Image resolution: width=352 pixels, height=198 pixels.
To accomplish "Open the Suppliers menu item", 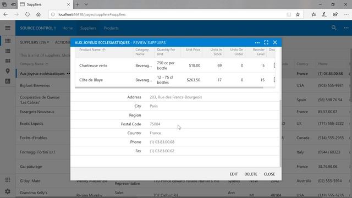I will [x=88, y=28].
